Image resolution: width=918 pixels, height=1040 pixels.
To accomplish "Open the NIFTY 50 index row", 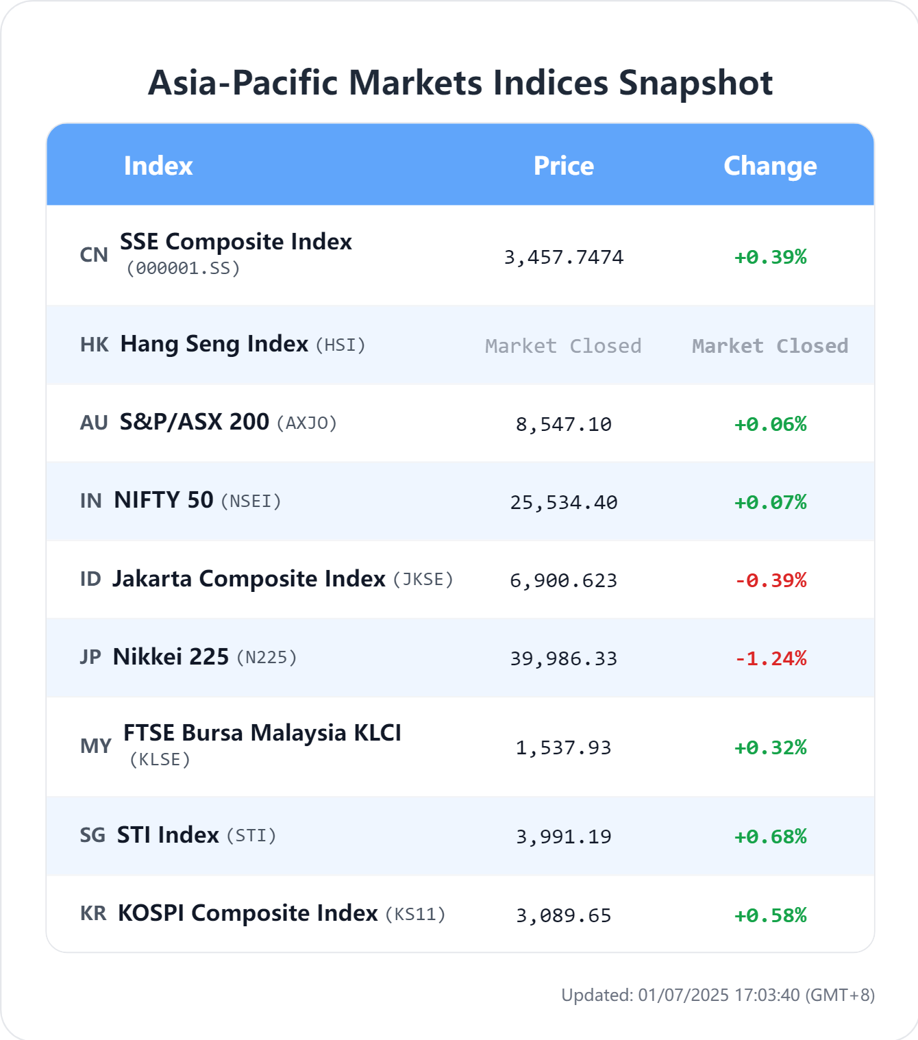I will click(460, 501).
